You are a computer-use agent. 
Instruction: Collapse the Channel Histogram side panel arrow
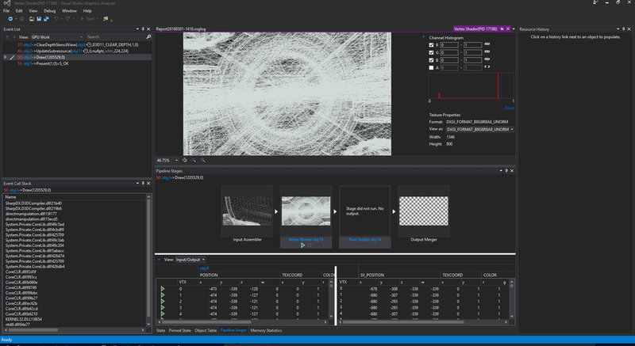[x=424, y=37]
